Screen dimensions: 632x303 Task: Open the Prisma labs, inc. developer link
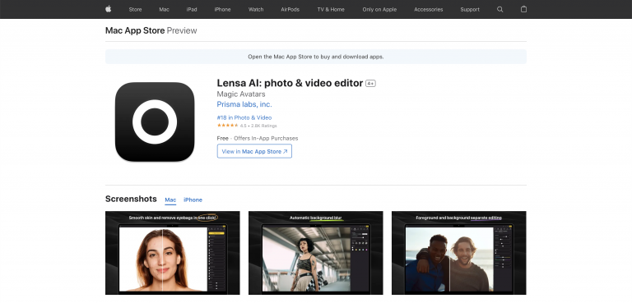click(244, 104)
